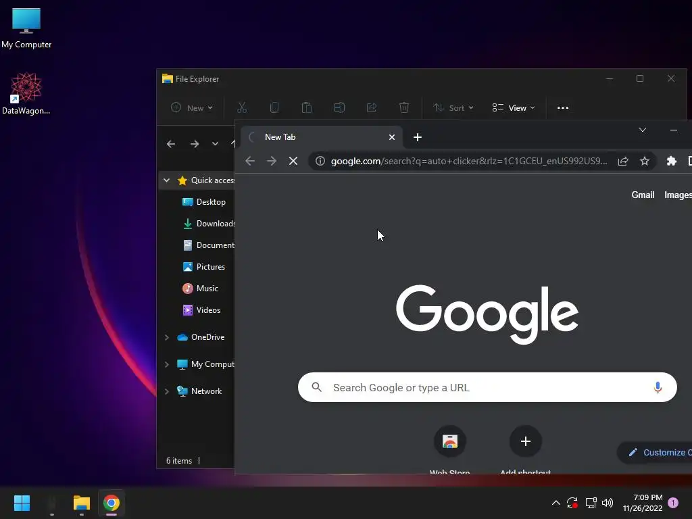Viewport: 692px width, 519px height.
Task: Click the Paste icon in File Explorer toolbar
Action: [x=307, y=107]
